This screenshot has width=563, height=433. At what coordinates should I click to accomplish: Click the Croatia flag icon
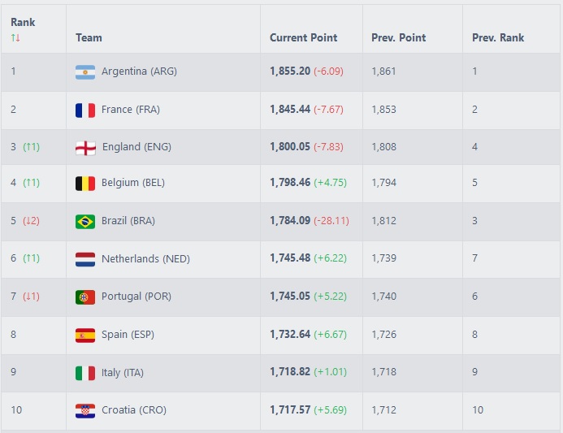[x=85, y=411]
